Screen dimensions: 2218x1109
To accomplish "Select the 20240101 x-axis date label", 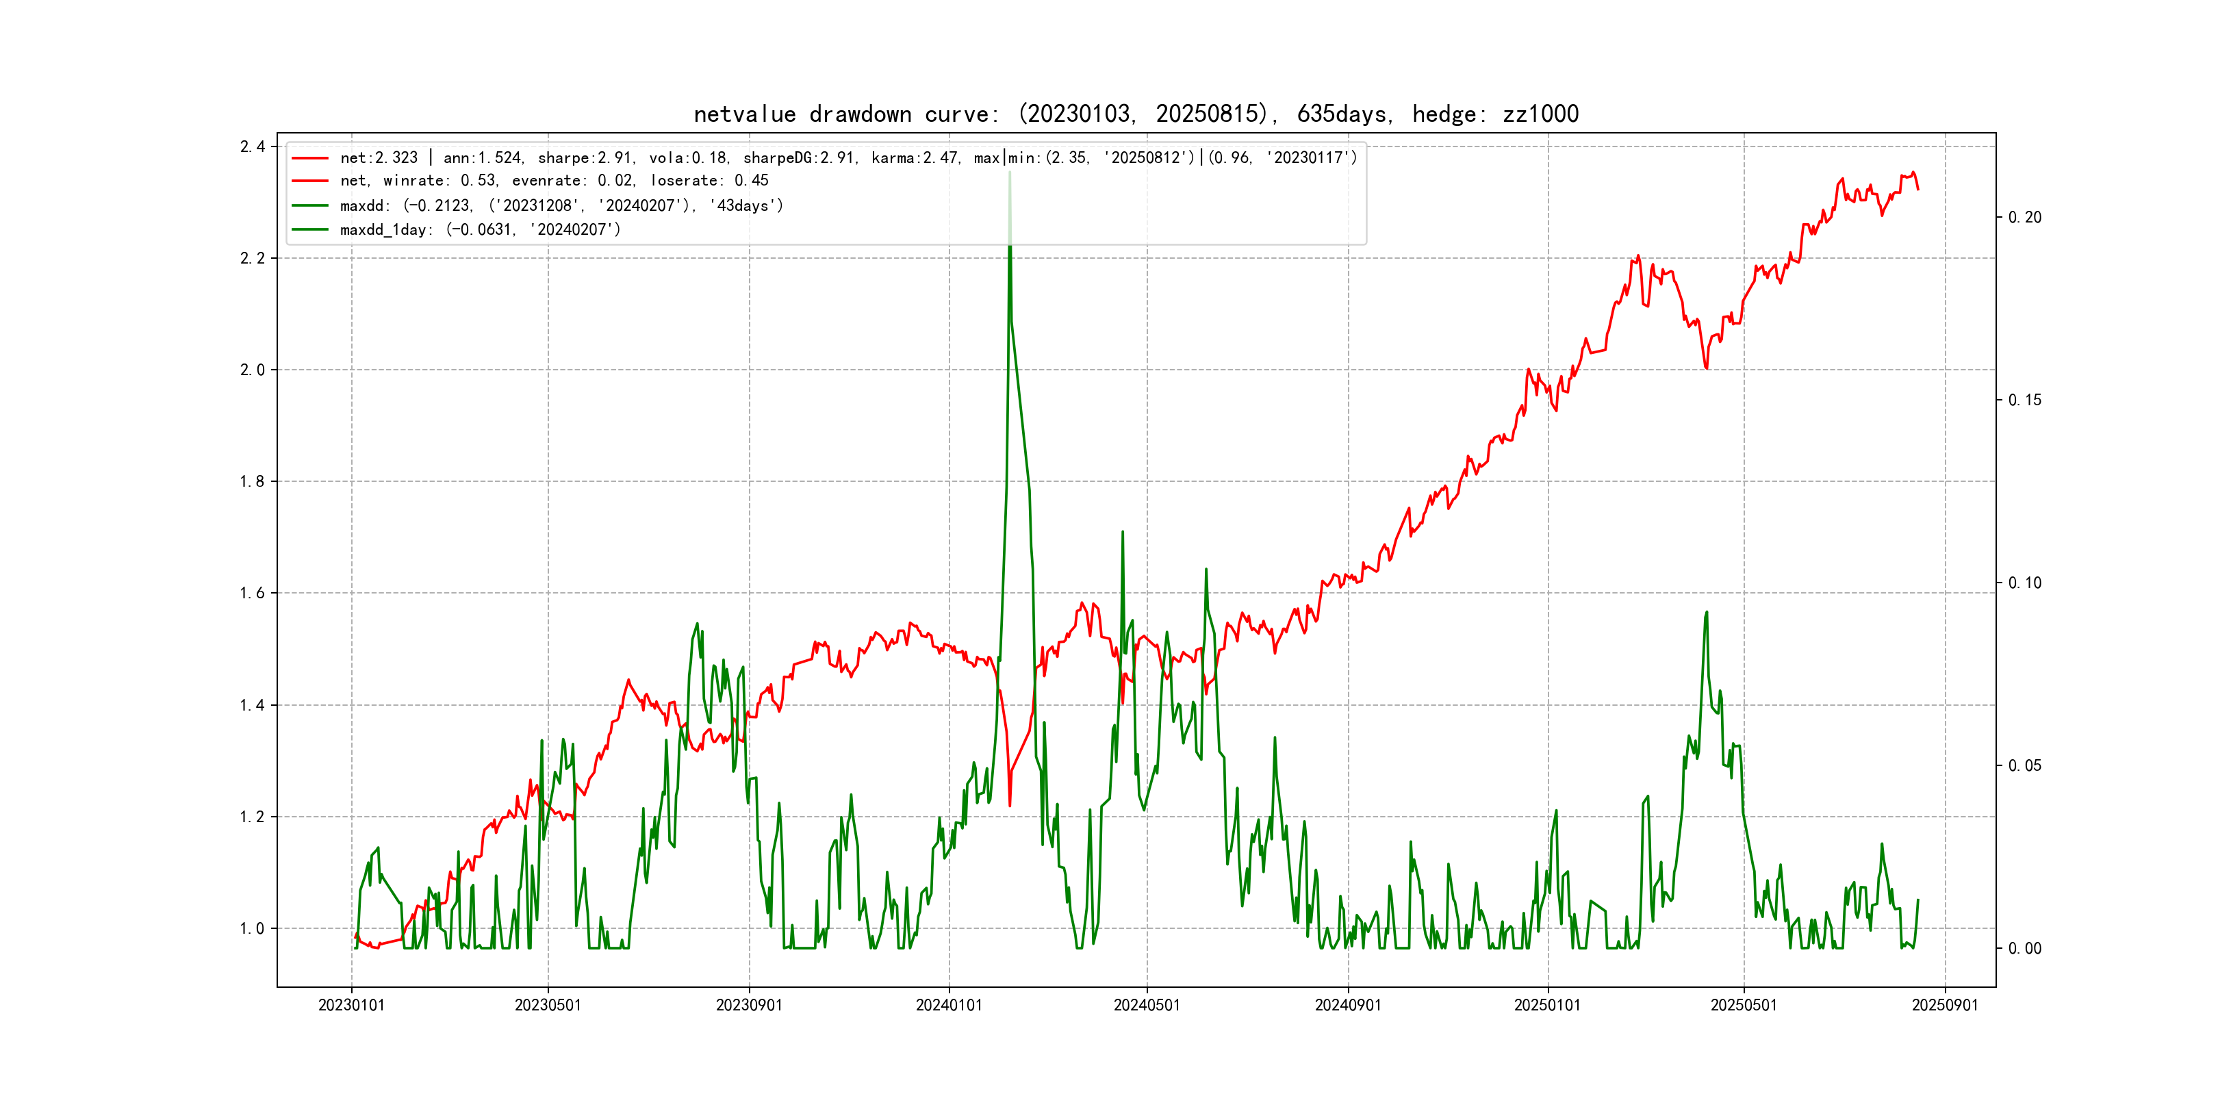I will coord(949,1005).
